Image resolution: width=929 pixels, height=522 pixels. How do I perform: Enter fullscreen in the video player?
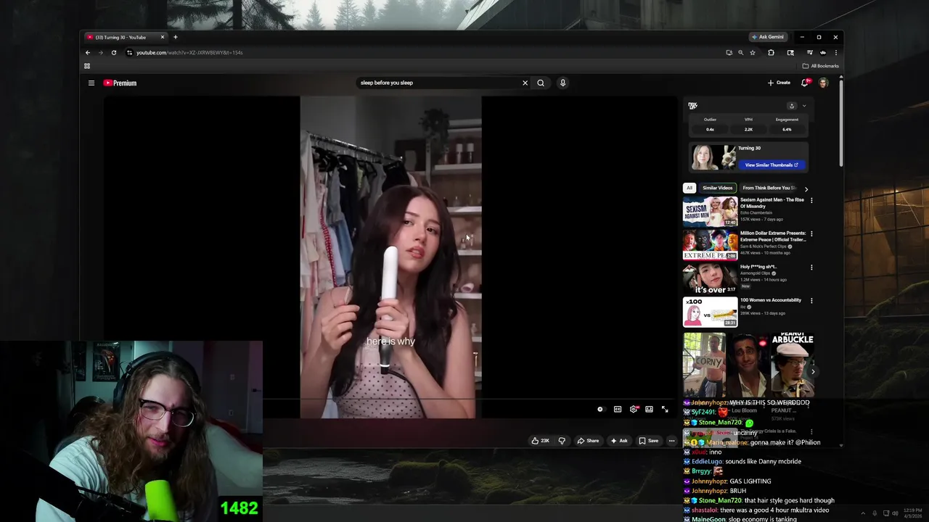(665, 409)
